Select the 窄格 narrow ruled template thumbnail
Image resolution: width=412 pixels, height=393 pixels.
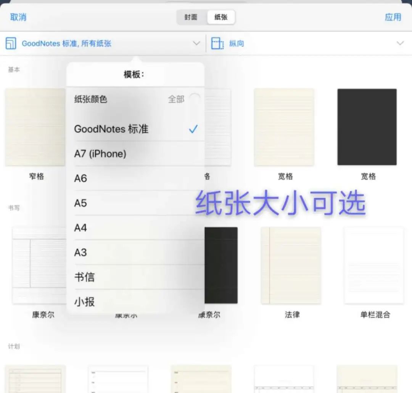click(35, 127)
